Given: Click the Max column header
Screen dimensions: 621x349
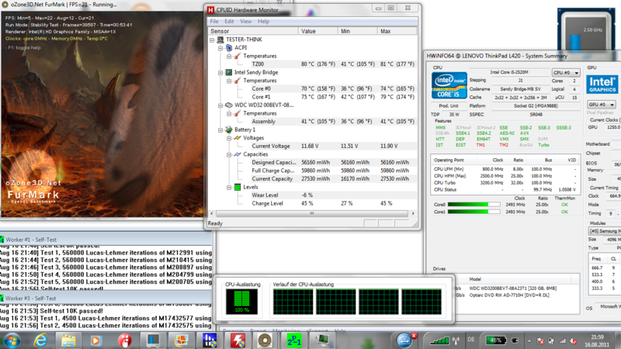Looking at the screenshot, I should click(397, 31).
